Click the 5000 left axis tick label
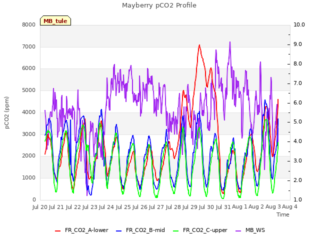Viewport: 320px width, 240px height. click(29, 90)
